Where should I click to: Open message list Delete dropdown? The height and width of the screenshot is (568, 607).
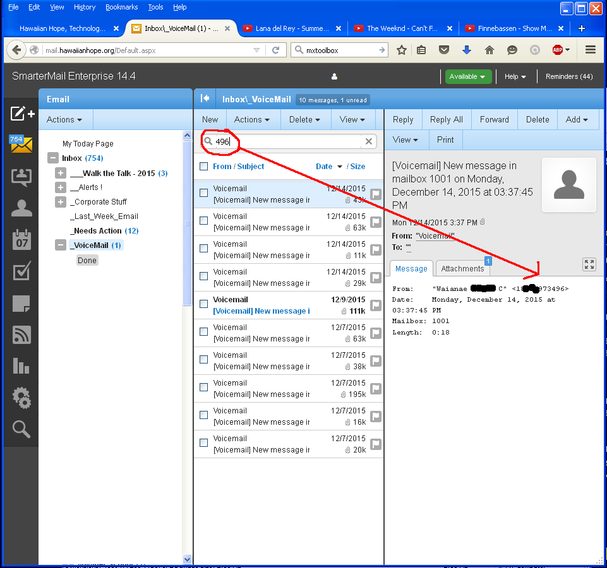point(304,119)
